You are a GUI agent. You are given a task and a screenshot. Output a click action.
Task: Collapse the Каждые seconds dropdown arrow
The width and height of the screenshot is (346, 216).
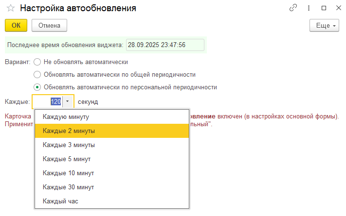(x=68, y=102)
